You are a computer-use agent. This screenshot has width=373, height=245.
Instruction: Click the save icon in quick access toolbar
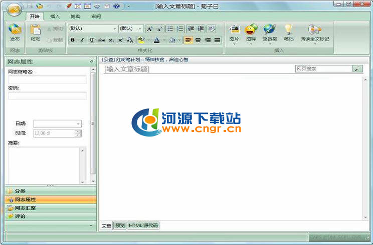tap(30, 6)
